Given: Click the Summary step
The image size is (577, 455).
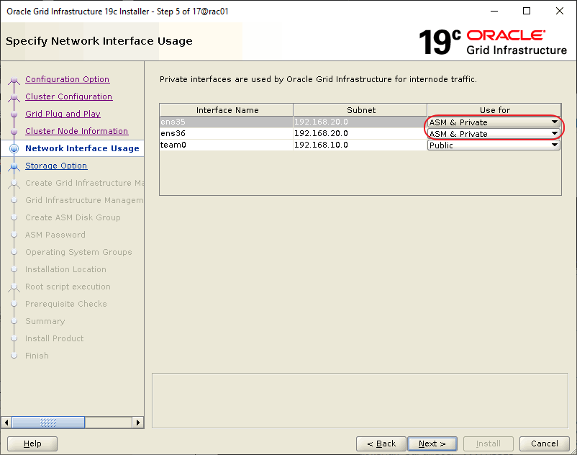Looking at the screenshot, I should [x=45, y=321].
